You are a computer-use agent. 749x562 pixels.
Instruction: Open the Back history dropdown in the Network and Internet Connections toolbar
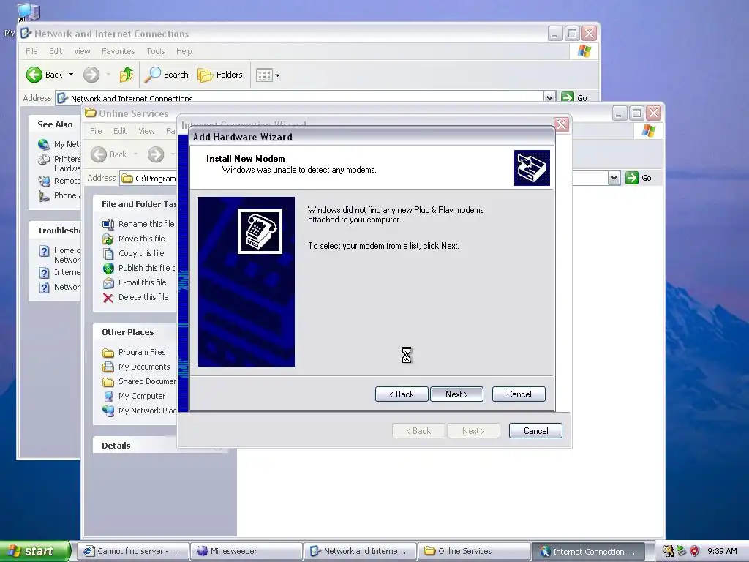71,75
